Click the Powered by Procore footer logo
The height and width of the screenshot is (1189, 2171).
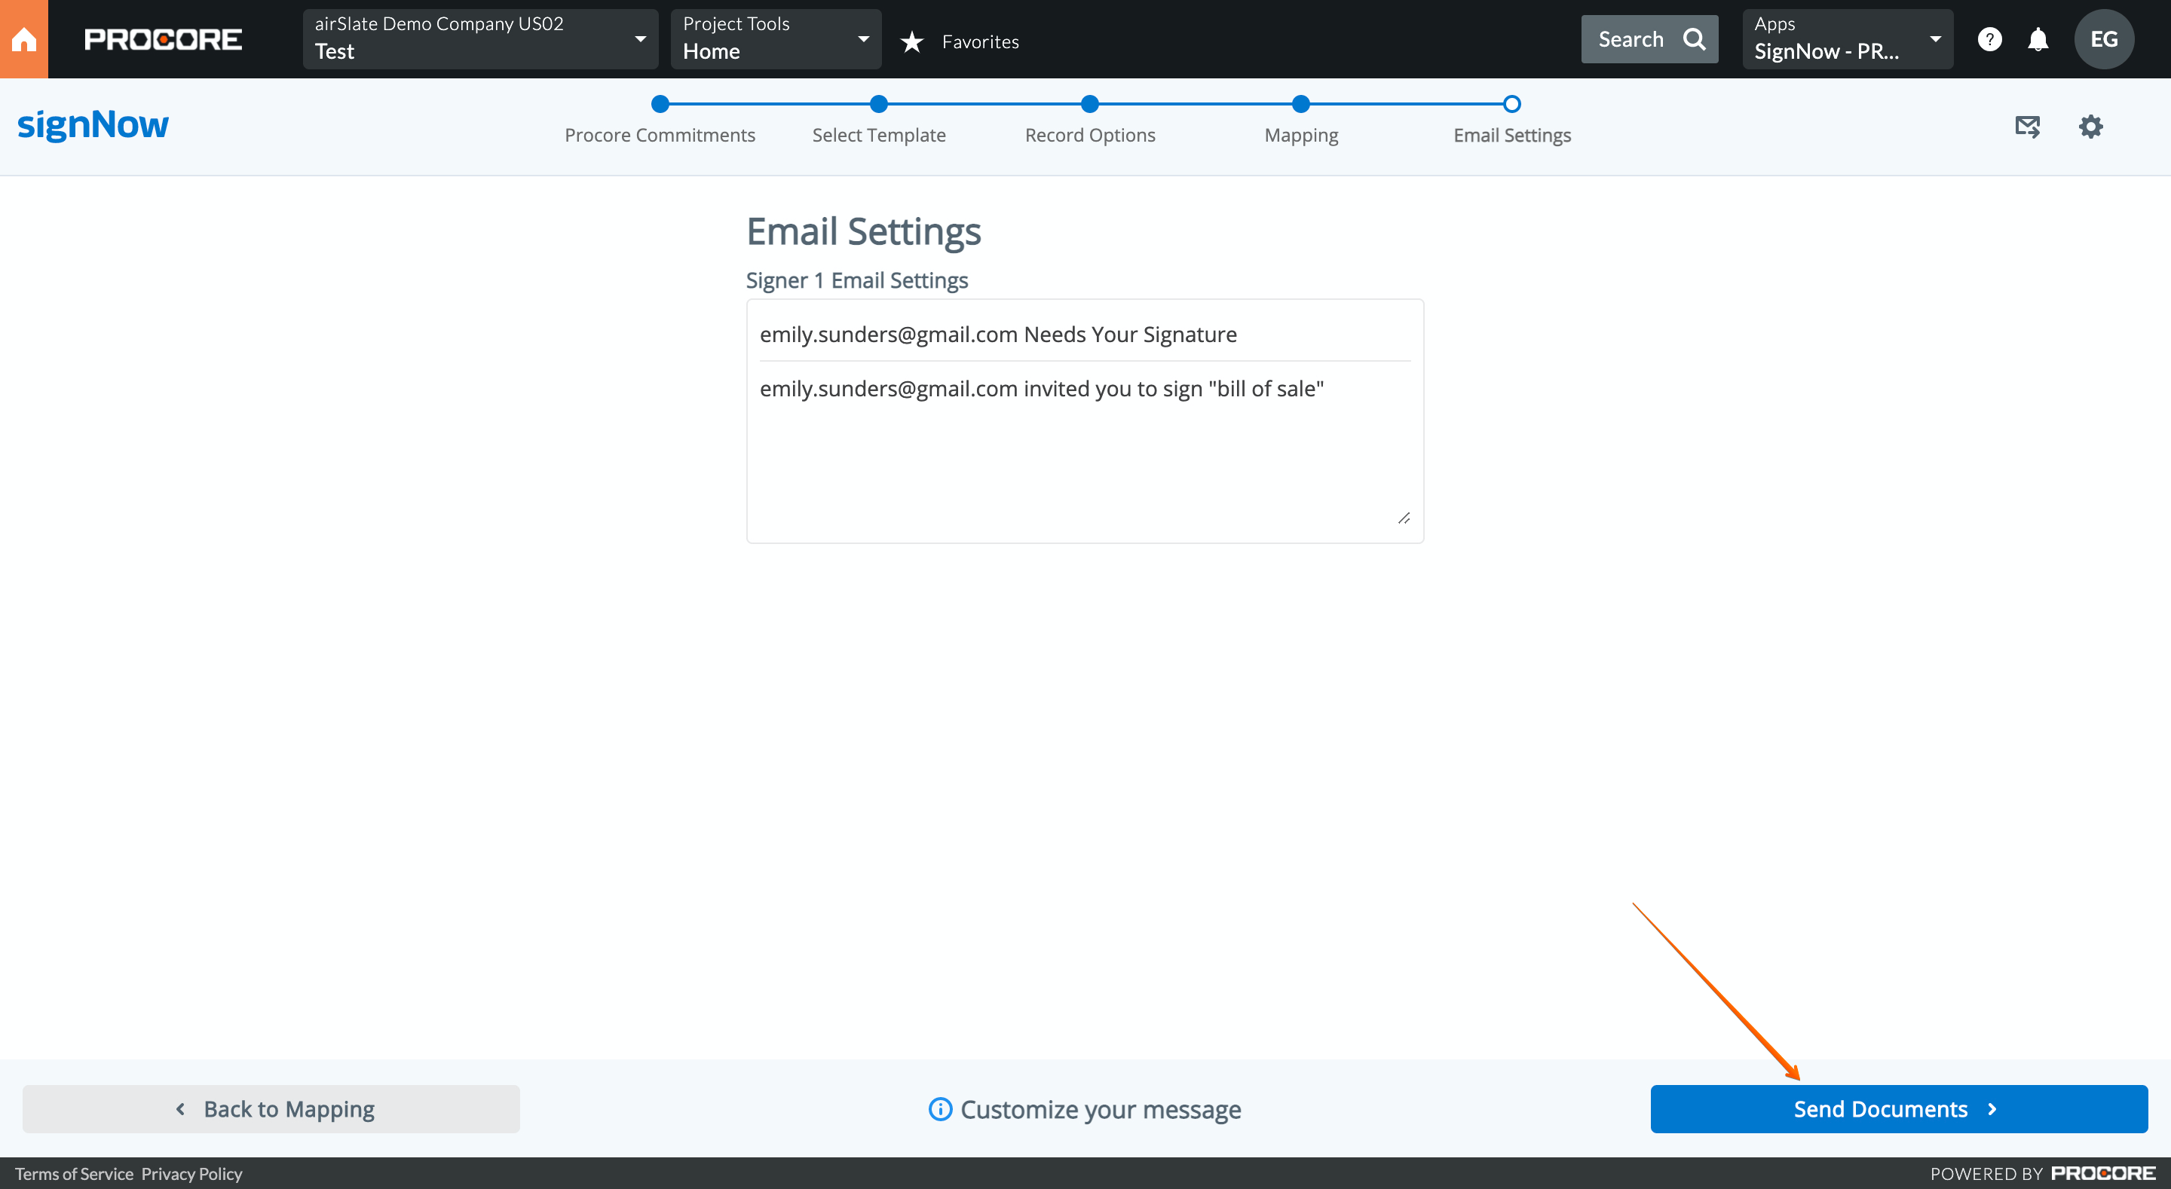click(2102, 1173)
